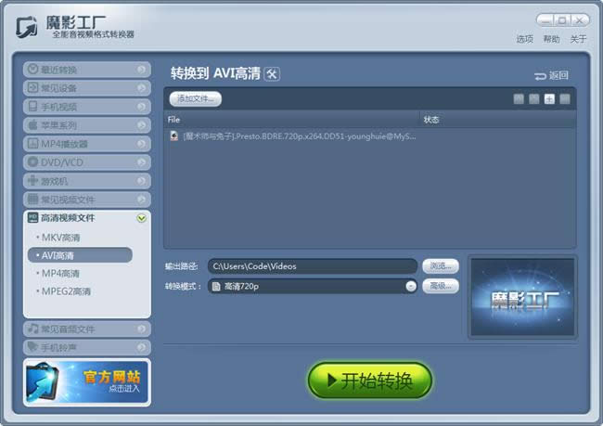
Task: Click the music note icon of 常见音频文件
Action: click(33, 329)
